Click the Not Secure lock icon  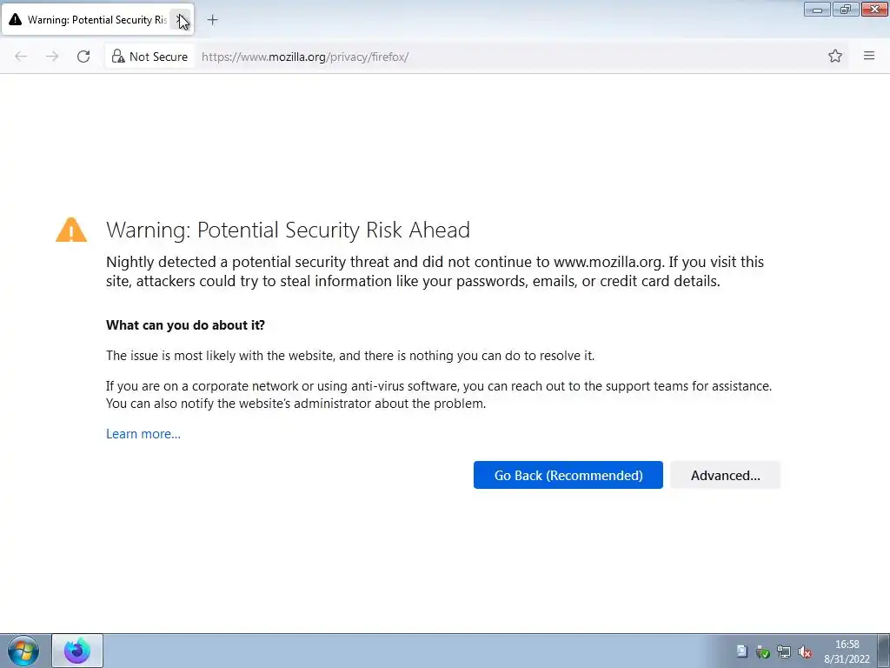click(118, 57)
